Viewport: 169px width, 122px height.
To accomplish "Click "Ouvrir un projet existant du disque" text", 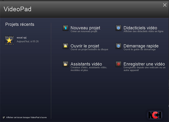I will [x=89, y=49].
